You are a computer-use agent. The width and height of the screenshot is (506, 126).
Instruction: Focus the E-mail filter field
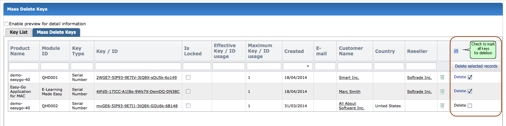(x=325, y=66)
